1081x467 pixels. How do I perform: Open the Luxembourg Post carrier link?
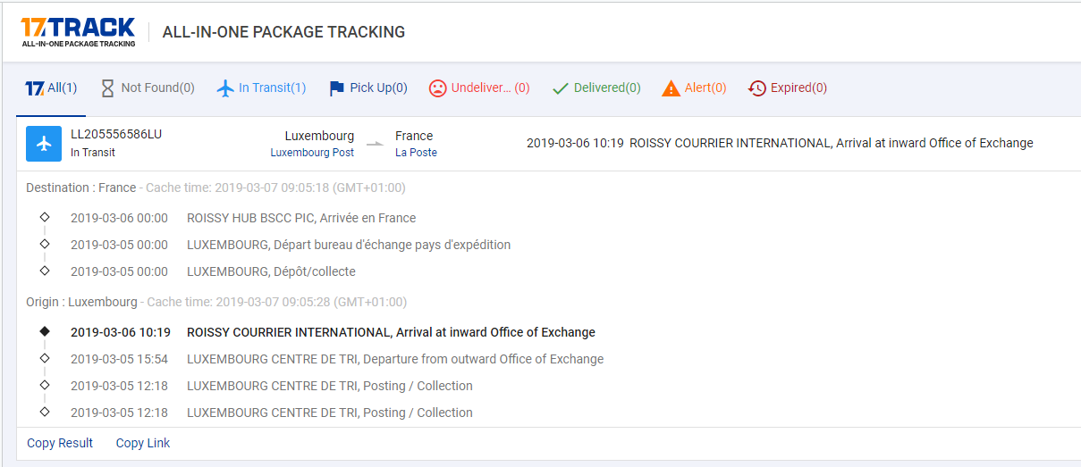click(x=312, y=153)
